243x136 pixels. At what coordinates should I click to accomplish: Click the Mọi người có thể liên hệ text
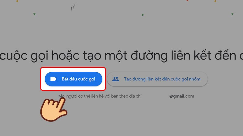tap(79, 96)
